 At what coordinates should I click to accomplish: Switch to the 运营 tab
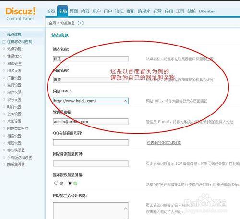tap(157, 11)
